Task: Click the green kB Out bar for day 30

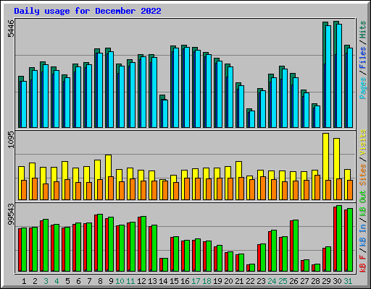Action: click(x=339, y=238)
